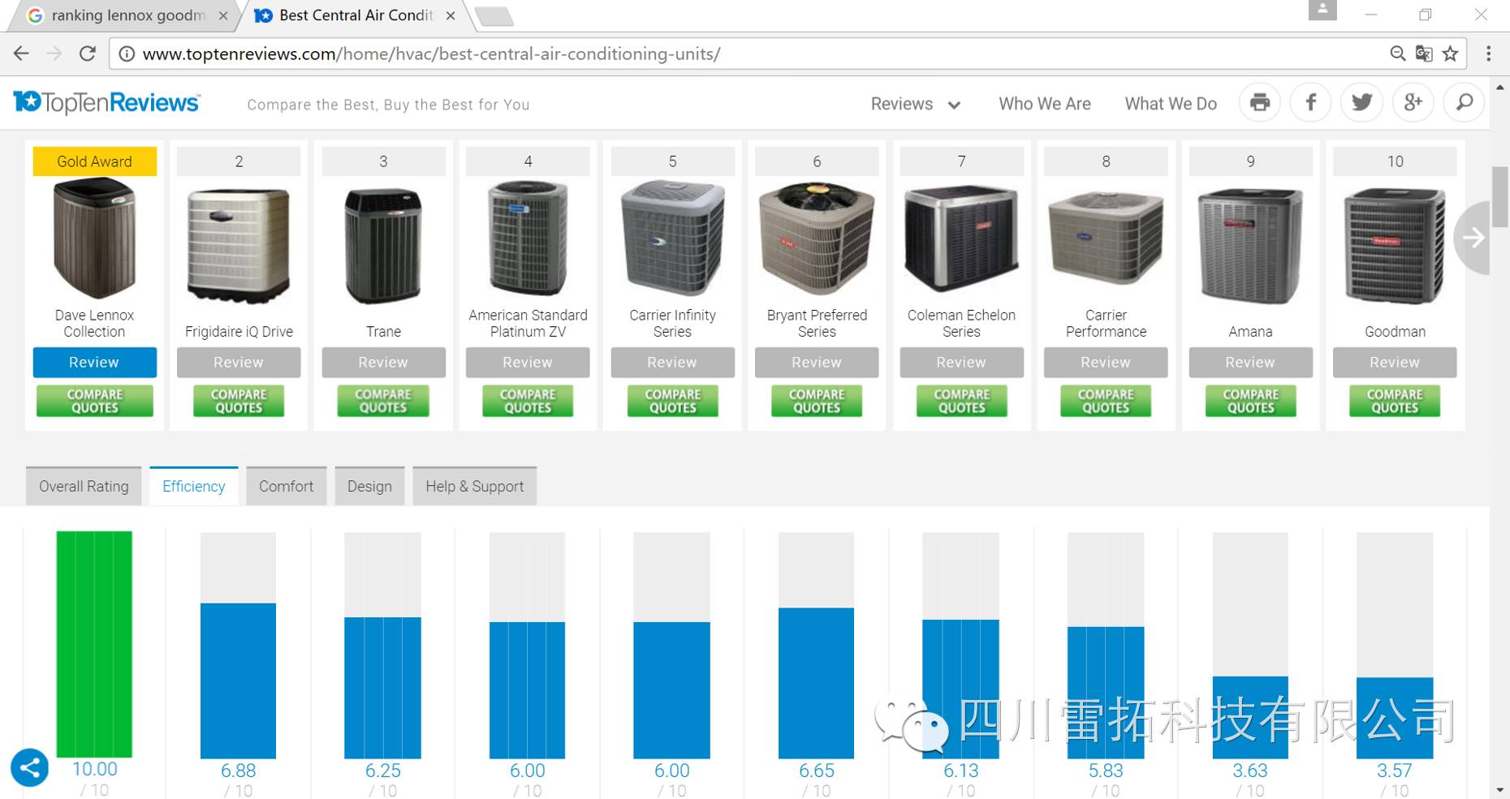This screenshot has height=799, width=1510.
Task: Compare quotes for Amana
Action: point(1251,401)
